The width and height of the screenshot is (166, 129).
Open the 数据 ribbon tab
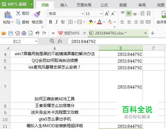[123, 5]
